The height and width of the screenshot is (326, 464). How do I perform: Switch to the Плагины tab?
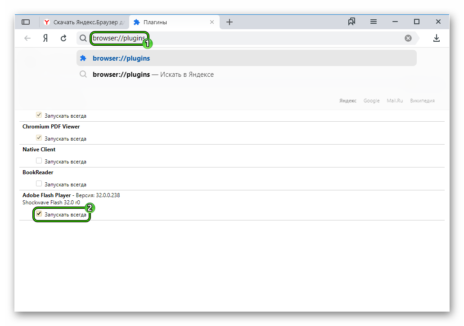[174, 22]
